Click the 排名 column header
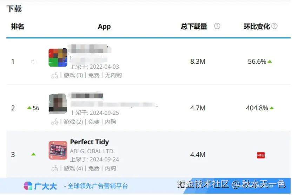Screen dimensions: 292x195 coord(18,26)
